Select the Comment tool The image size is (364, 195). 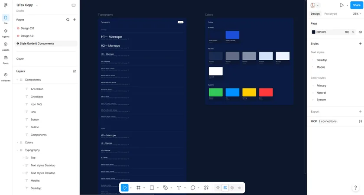[193, 188]
